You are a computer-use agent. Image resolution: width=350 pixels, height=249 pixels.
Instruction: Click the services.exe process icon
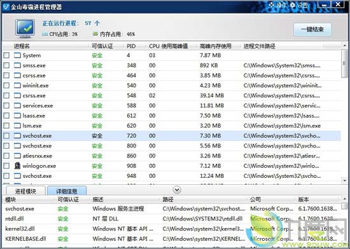pyautogui.click(x=17, y=105)
